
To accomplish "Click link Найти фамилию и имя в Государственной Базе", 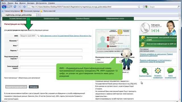I will click(x=66, y=36).
